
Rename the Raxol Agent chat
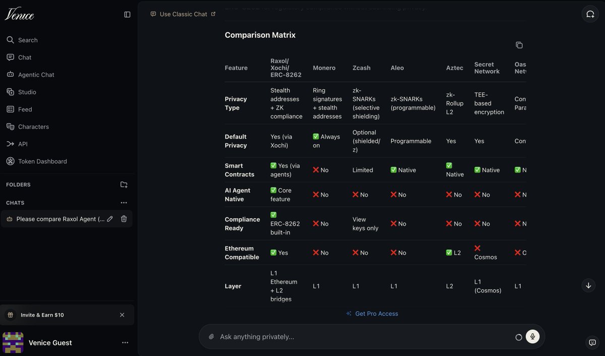[x=110, y=219]
